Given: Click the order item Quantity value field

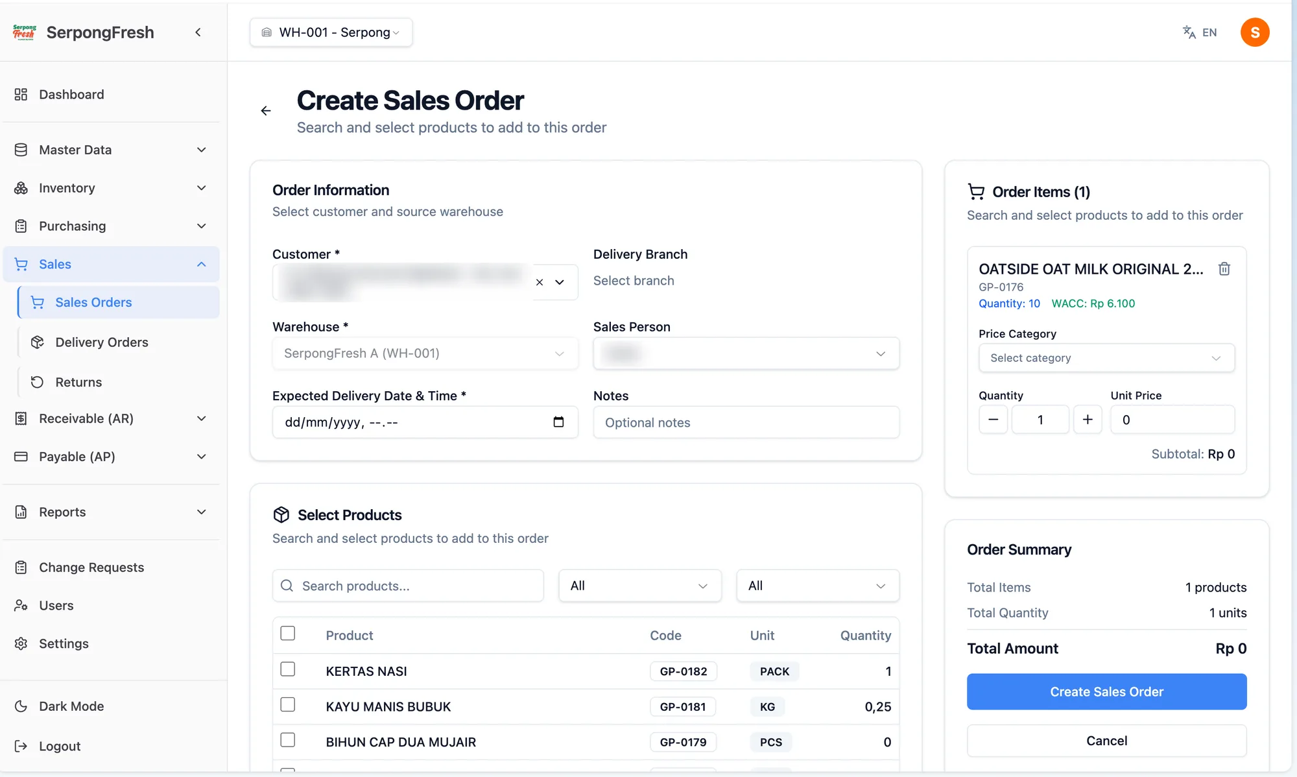Looking at the screenshot, I should point(1040,420).
